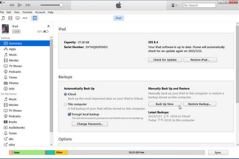Open the Controls menu

click(x=27, y=12)
